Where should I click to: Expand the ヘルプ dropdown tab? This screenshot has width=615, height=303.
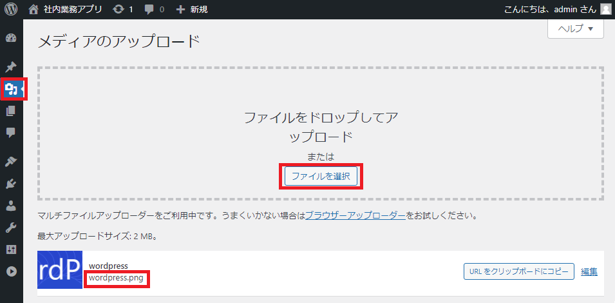(x=575, y=28)
